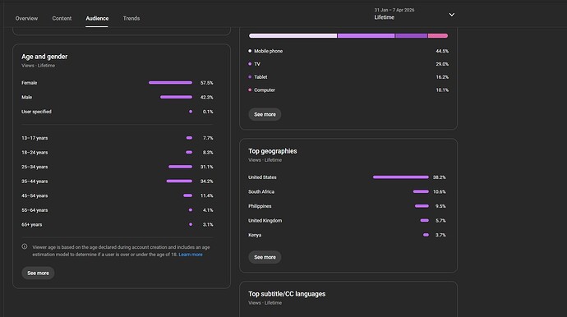Screen dimensions: 567x317
Task: Click the Top subtitle/CC languages title
Action: click(x=287, y=294)
